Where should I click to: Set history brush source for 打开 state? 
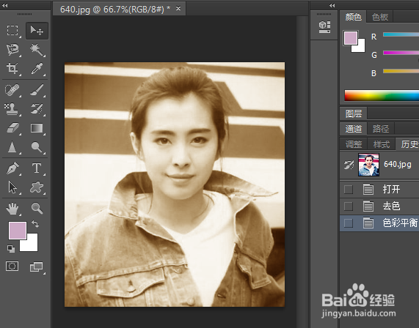348,190
